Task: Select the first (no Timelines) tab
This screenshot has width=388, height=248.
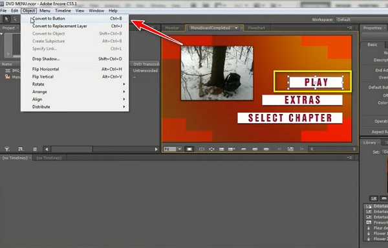Action: [x=15, y=158]
